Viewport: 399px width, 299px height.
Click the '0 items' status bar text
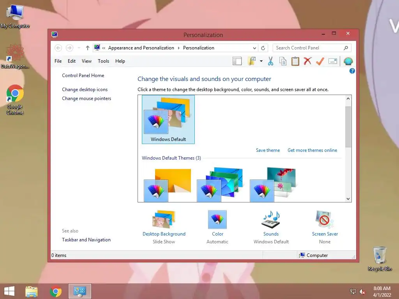pyautogui.click(x=59, y=255)
